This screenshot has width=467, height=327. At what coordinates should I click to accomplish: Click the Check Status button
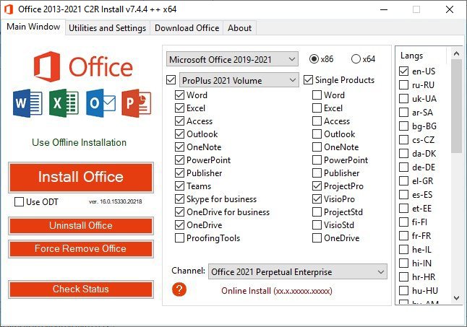coord(81,289)
